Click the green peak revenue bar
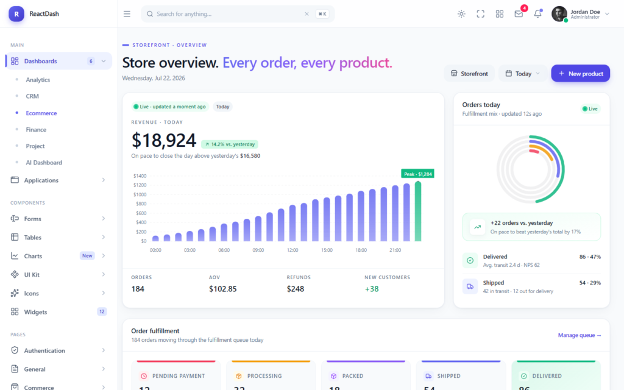Screen dimensions: 624x390 pos(418,211)
